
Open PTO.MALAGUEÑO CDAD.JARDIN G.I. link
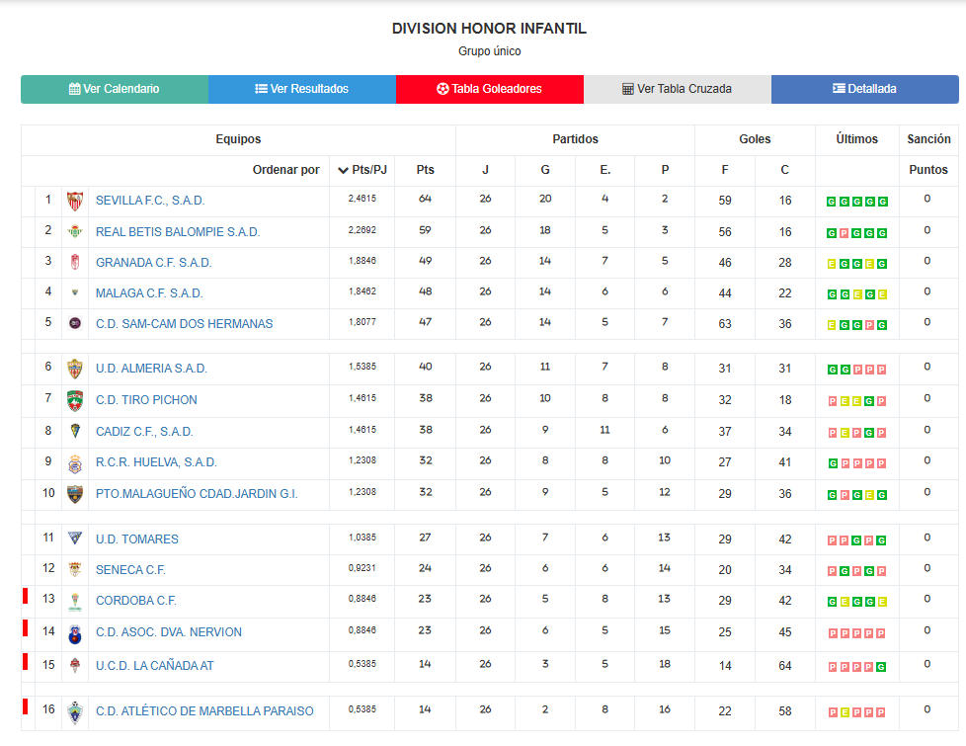pyautogui.click(x=197, y=494)
